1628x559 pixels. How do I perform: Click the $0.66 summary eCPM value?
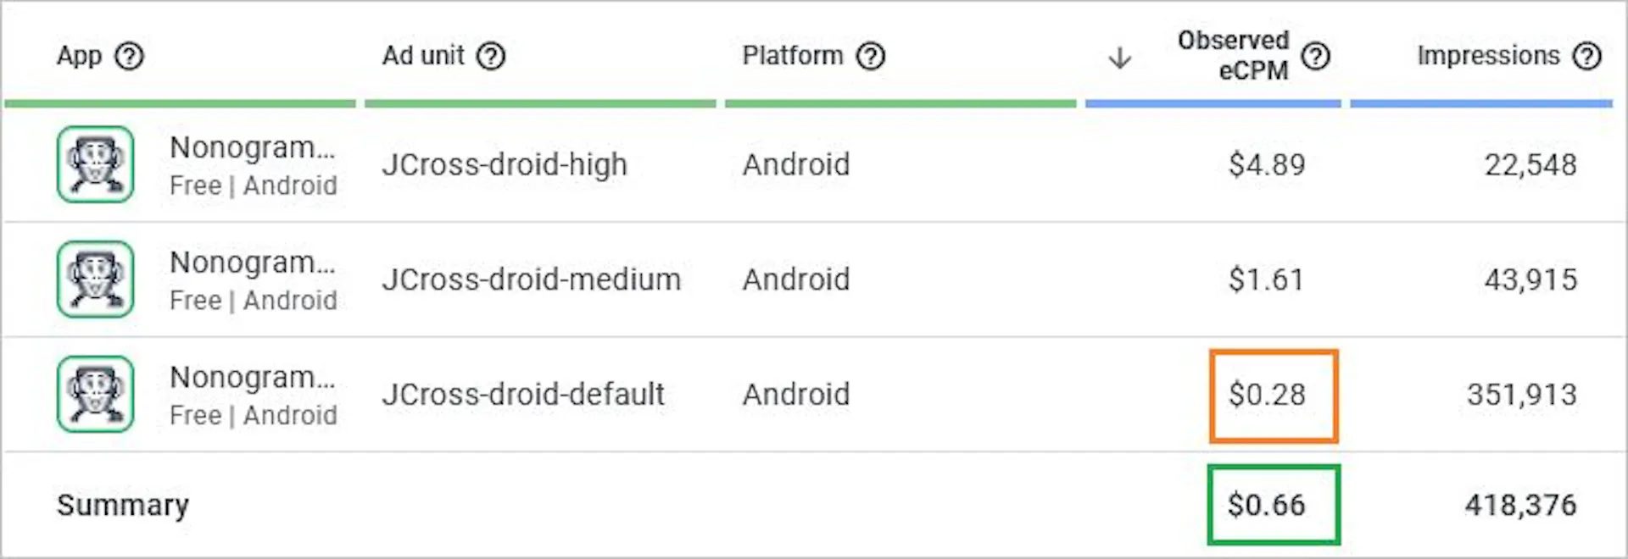[x=1267, y=505]
